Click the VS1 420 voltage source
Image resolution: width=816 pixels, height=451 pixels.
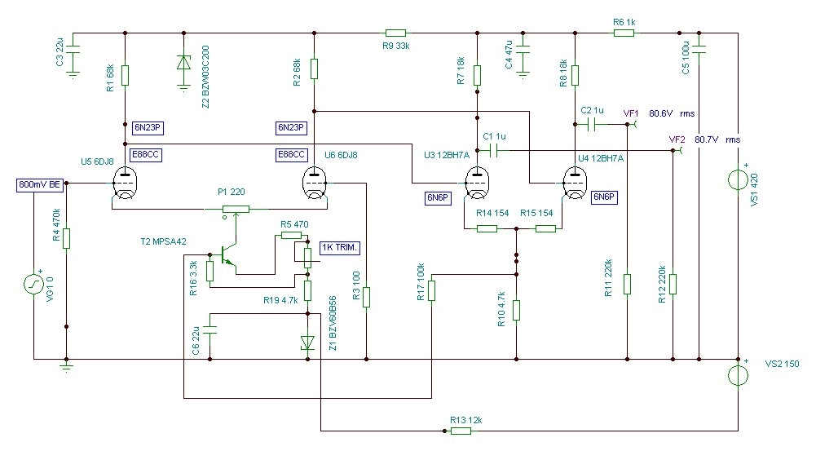pos(738,179)
